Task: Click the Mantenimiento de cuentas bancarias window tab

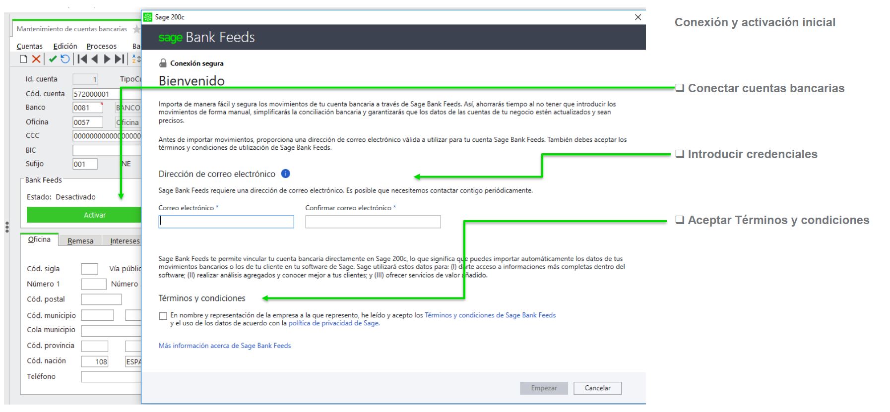Action: (72, 29)
